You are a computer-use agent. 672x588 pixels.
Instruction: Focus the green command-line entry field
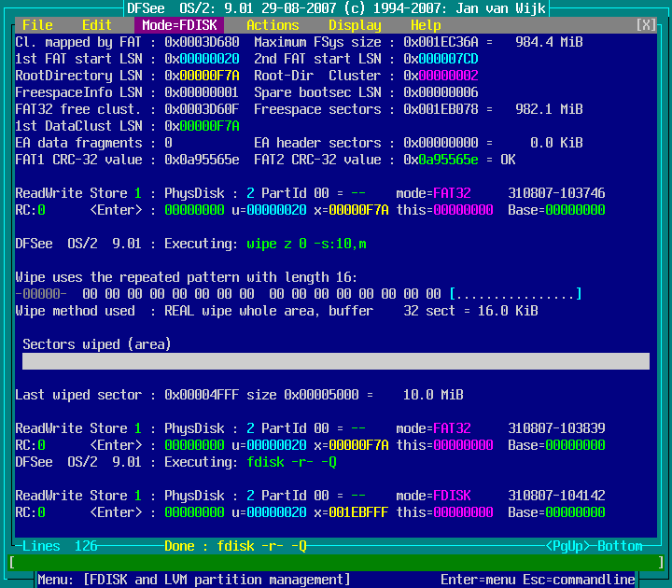tap(336, 563)
